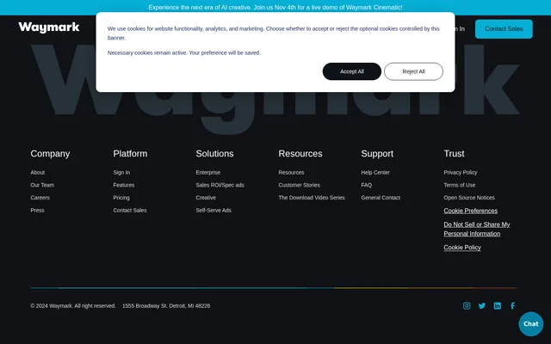Image resolution: width=551 pixels, height=344 pixels.
Task: Go to Creative solutions
Action: point(206,198)
